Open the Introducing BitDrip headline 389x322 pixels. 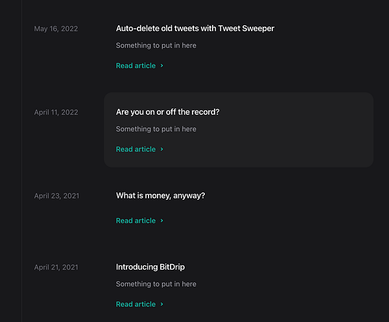[150, 267]
